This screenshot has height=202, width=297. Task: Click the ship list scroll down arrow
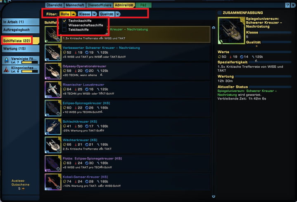point(214,197)
